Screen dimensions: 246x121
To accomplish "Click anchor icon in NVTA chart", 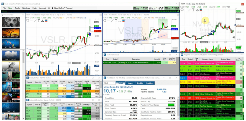I will tap(197, 10).
